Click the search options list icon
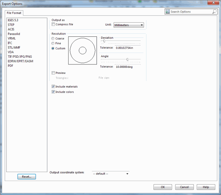 coord(167,11)
